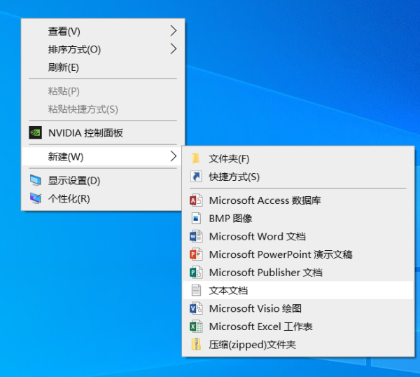This screenshot has height=377, width=420.
Task: Create a Microsoft Excel 工作表
Action: pos(298,327)
